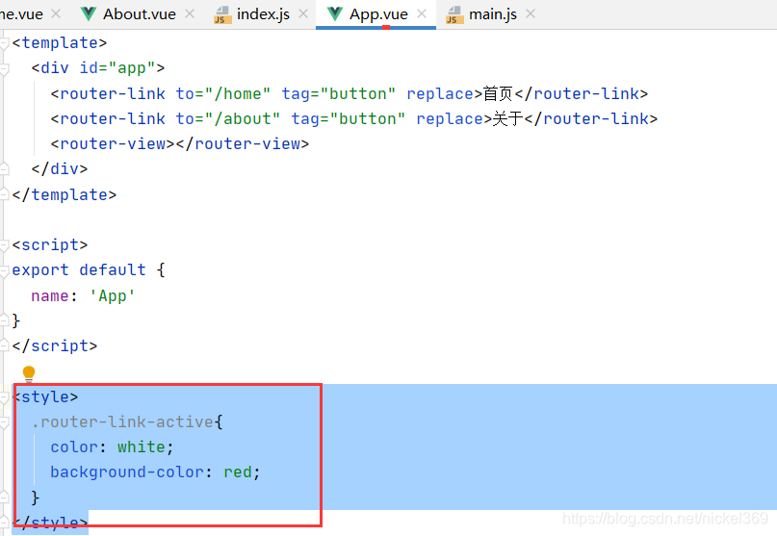Click the opening <script> tag
Screen dimensions: 777x536
click(49, 245)
